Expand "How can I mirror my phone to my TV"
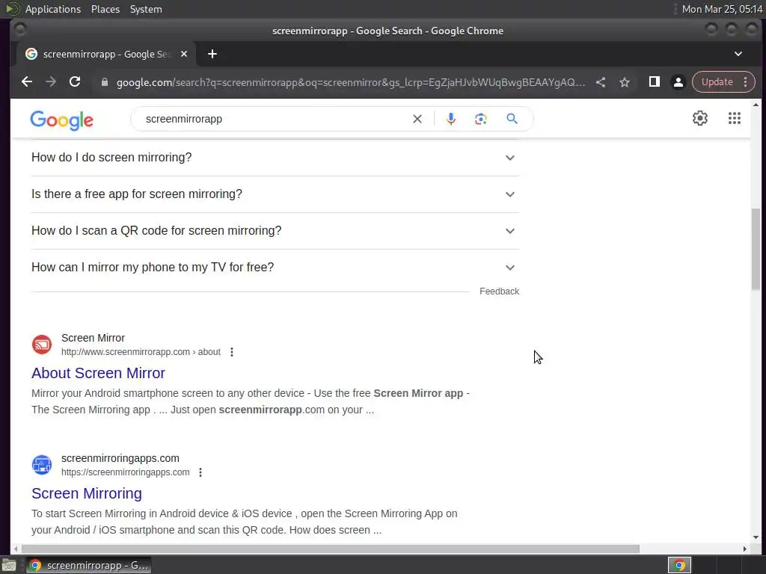766x574 pixels. click(x=275, y=268)
